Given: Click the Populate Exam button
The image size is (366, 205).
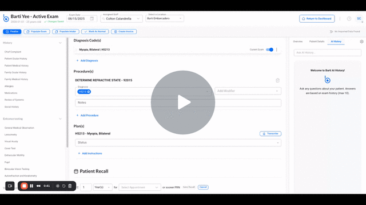Looking at the screenshot, I should point(37,31).
